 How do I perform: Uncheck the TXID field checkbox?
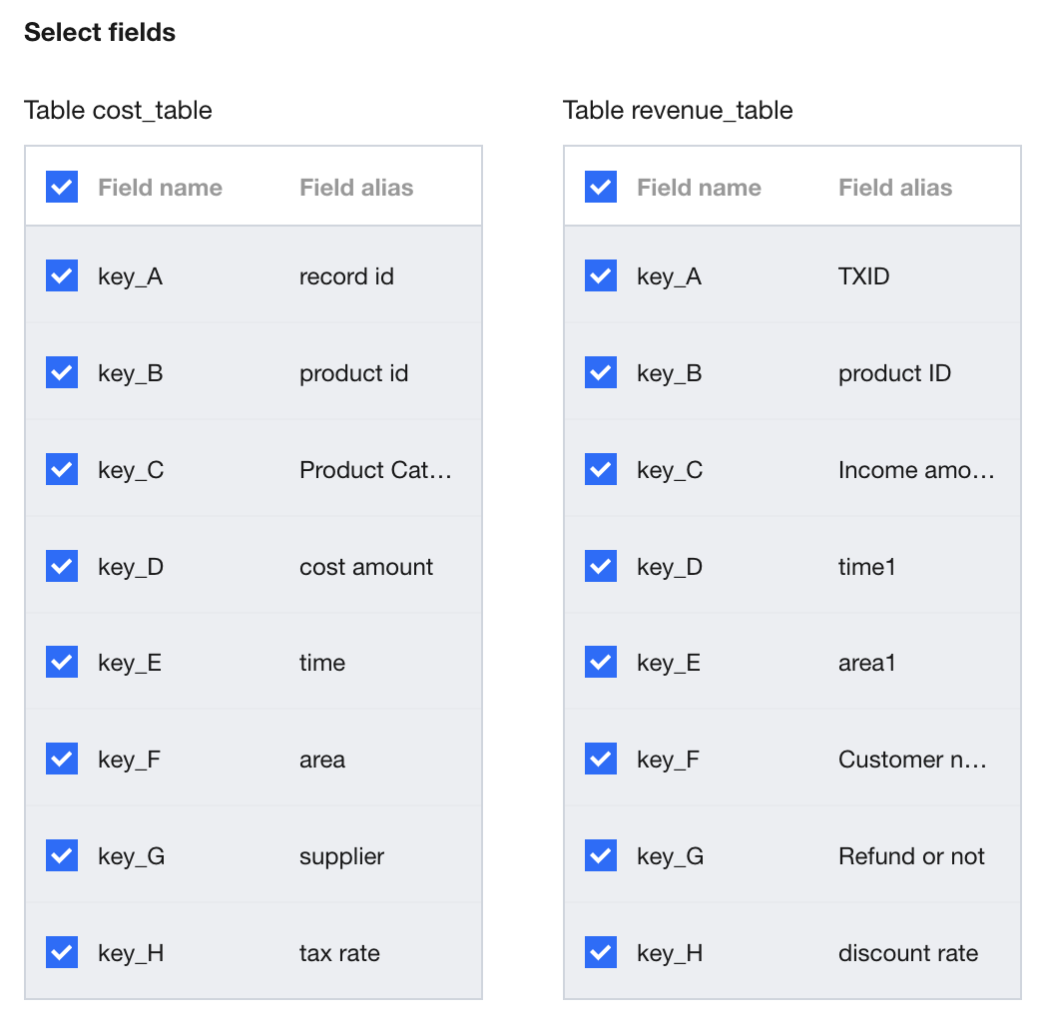[x=601, y=275]
